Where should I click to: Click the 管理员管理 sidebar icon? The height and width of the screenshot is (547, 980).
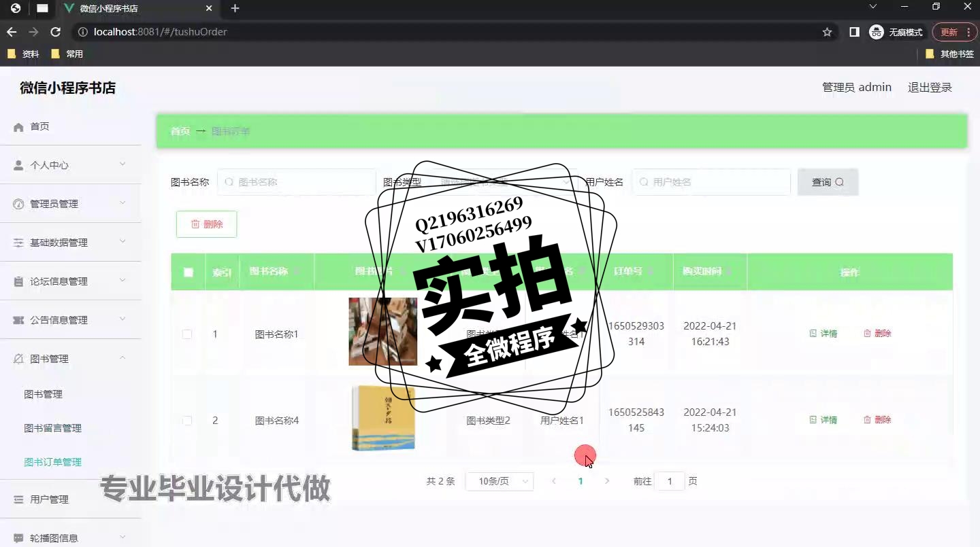click(18, 204)
